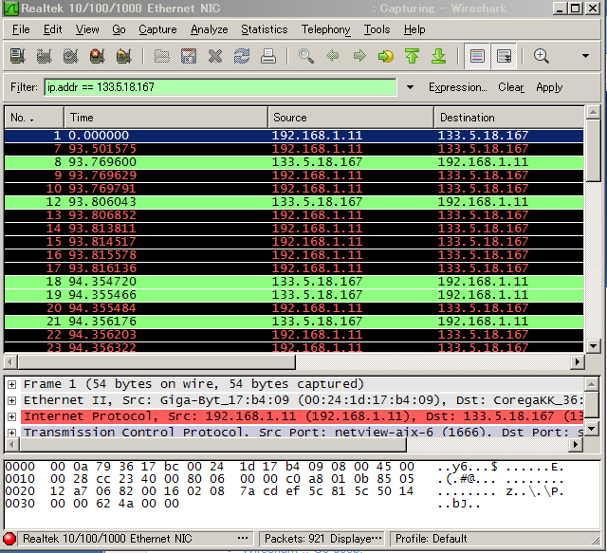Start a new live capture icon
This screenshot has height=553, width=607.
coord(70,56)
